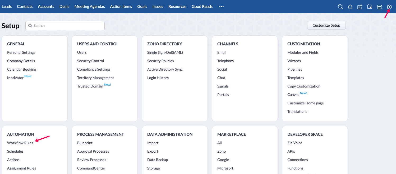Screen dimensions: 396x174
Task: Go to Security Policies
Action: tap(160, 61)
